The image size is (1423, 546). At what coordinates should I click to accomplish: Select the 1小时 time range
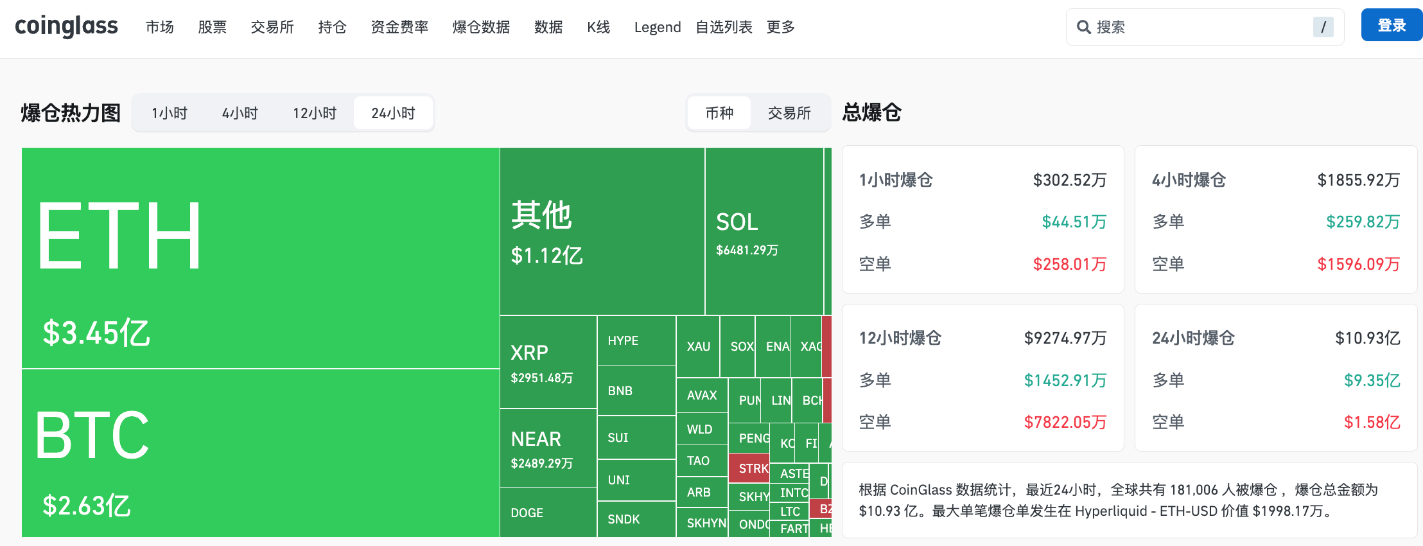click(x=170, y=113)
